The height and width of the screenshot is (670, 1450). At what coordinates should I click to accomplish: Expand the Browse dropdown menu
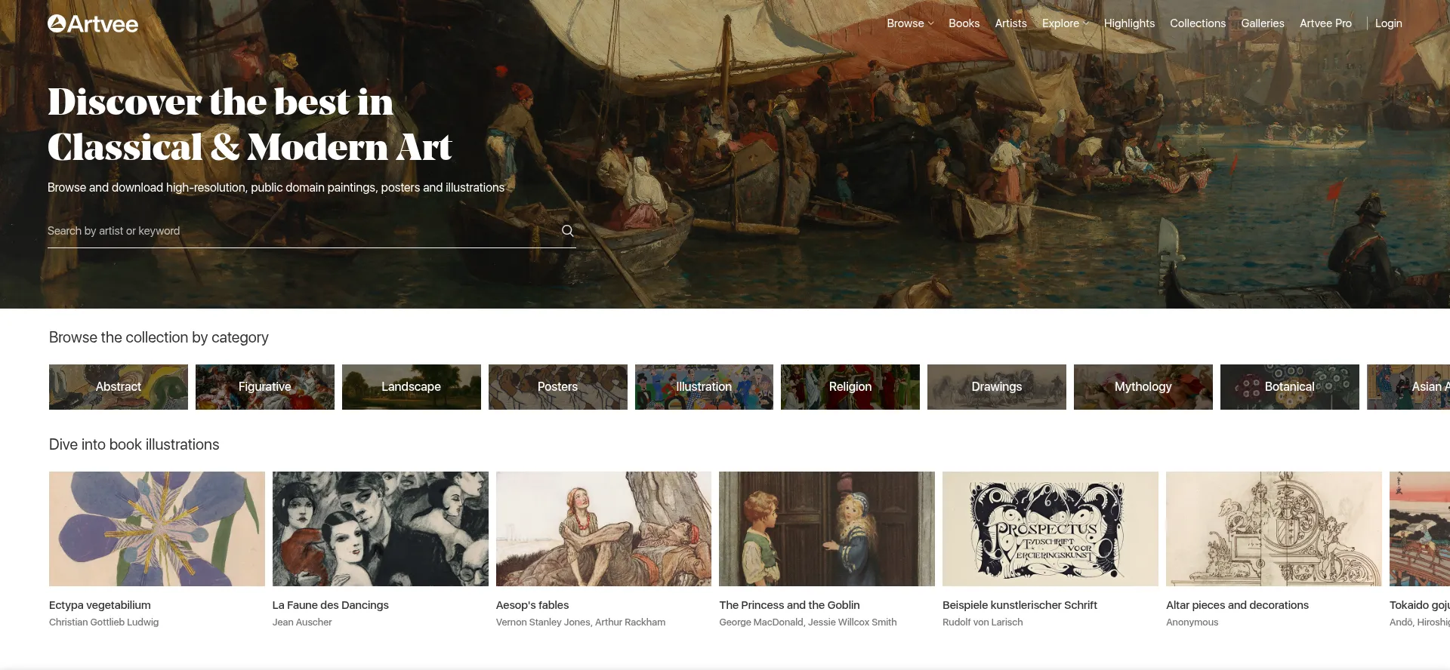910,23
